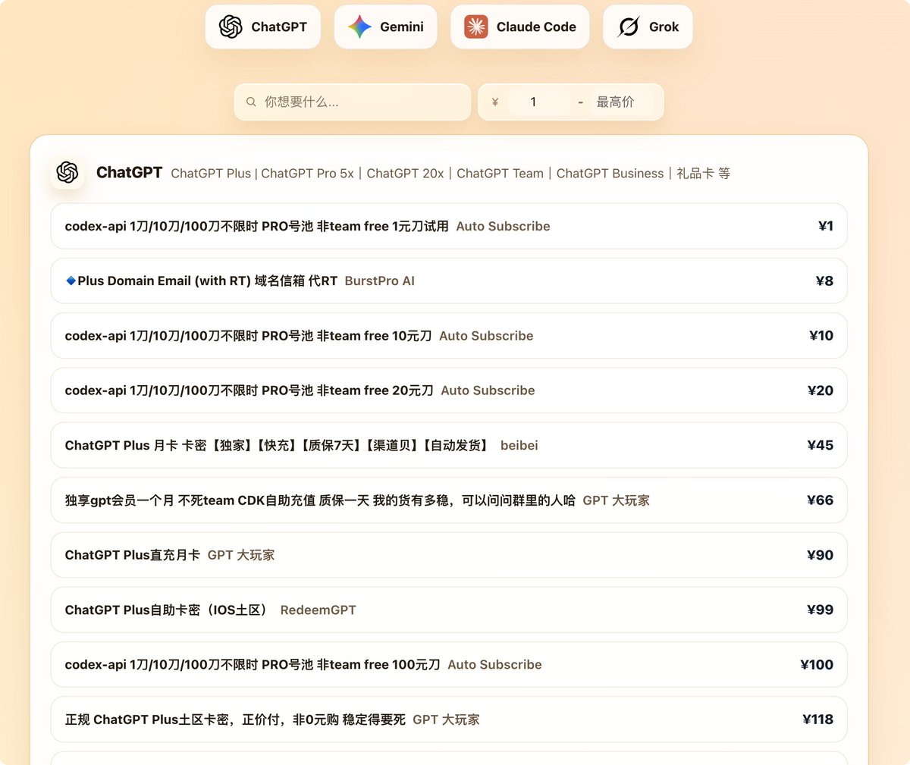This screenshot has height=765, width=910.
Task: Click the ¥10 price
Action: [x=821, y=336]
